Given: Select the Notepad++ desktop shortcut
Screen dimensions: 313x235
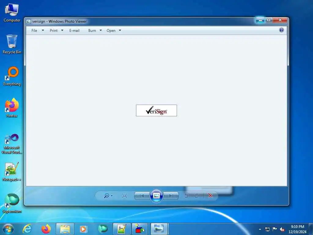Looking at the screenshot, I should (x=12, y=171).
